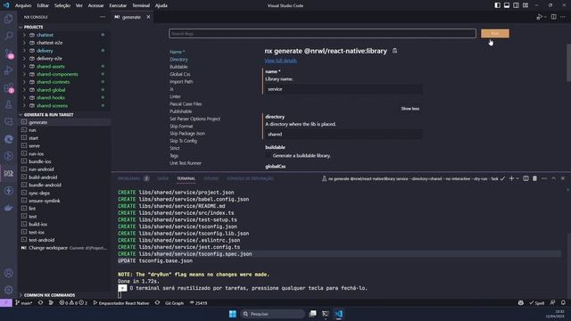This screenshot has height=321, width=571.
Task: Click the run/debug icon in editor title
Action: [540, 17]
